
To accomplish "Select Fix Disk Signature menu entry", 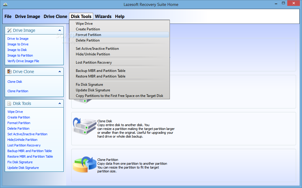I will [119, 85].
